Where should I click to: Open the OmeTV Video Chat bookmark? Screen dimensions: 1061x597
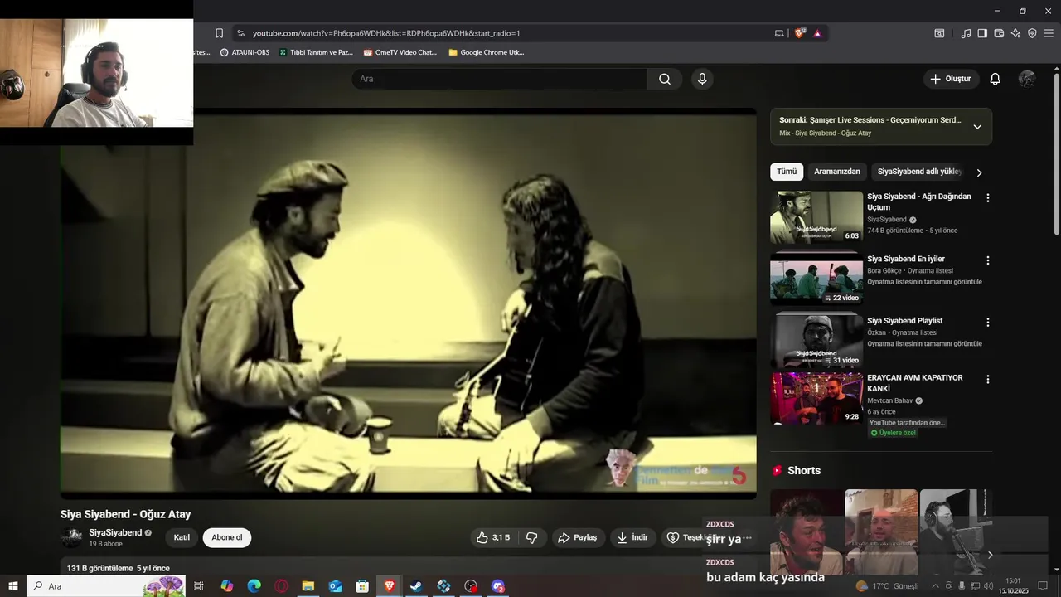tap(400, 52)
